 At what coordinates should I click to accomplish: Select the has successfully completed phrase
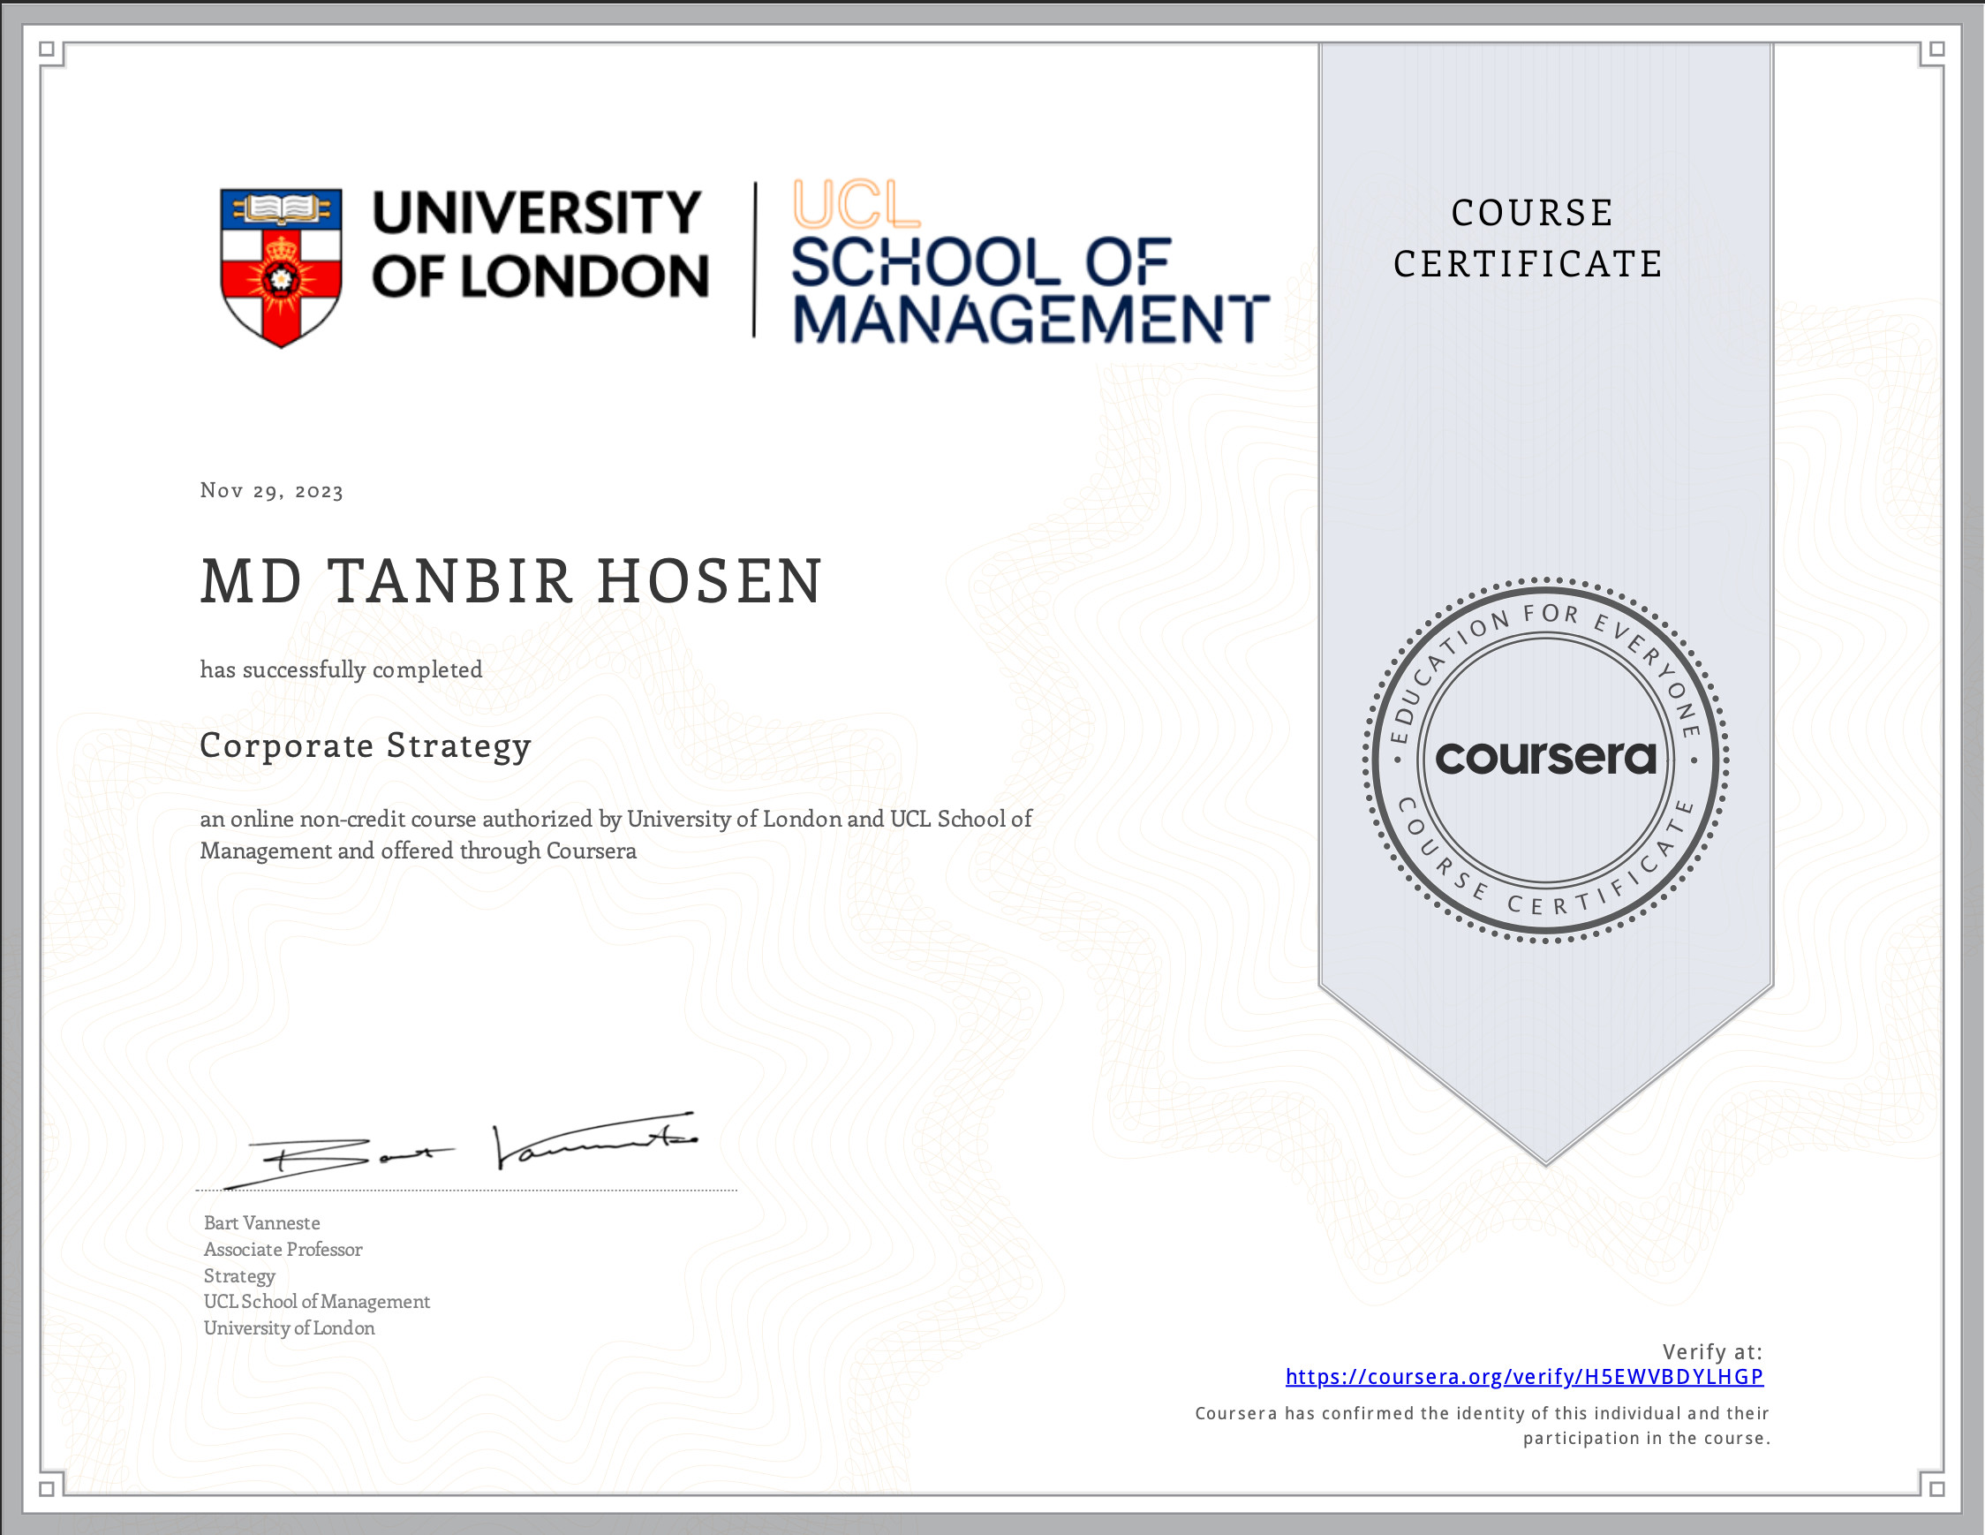[x=340, y=669]
